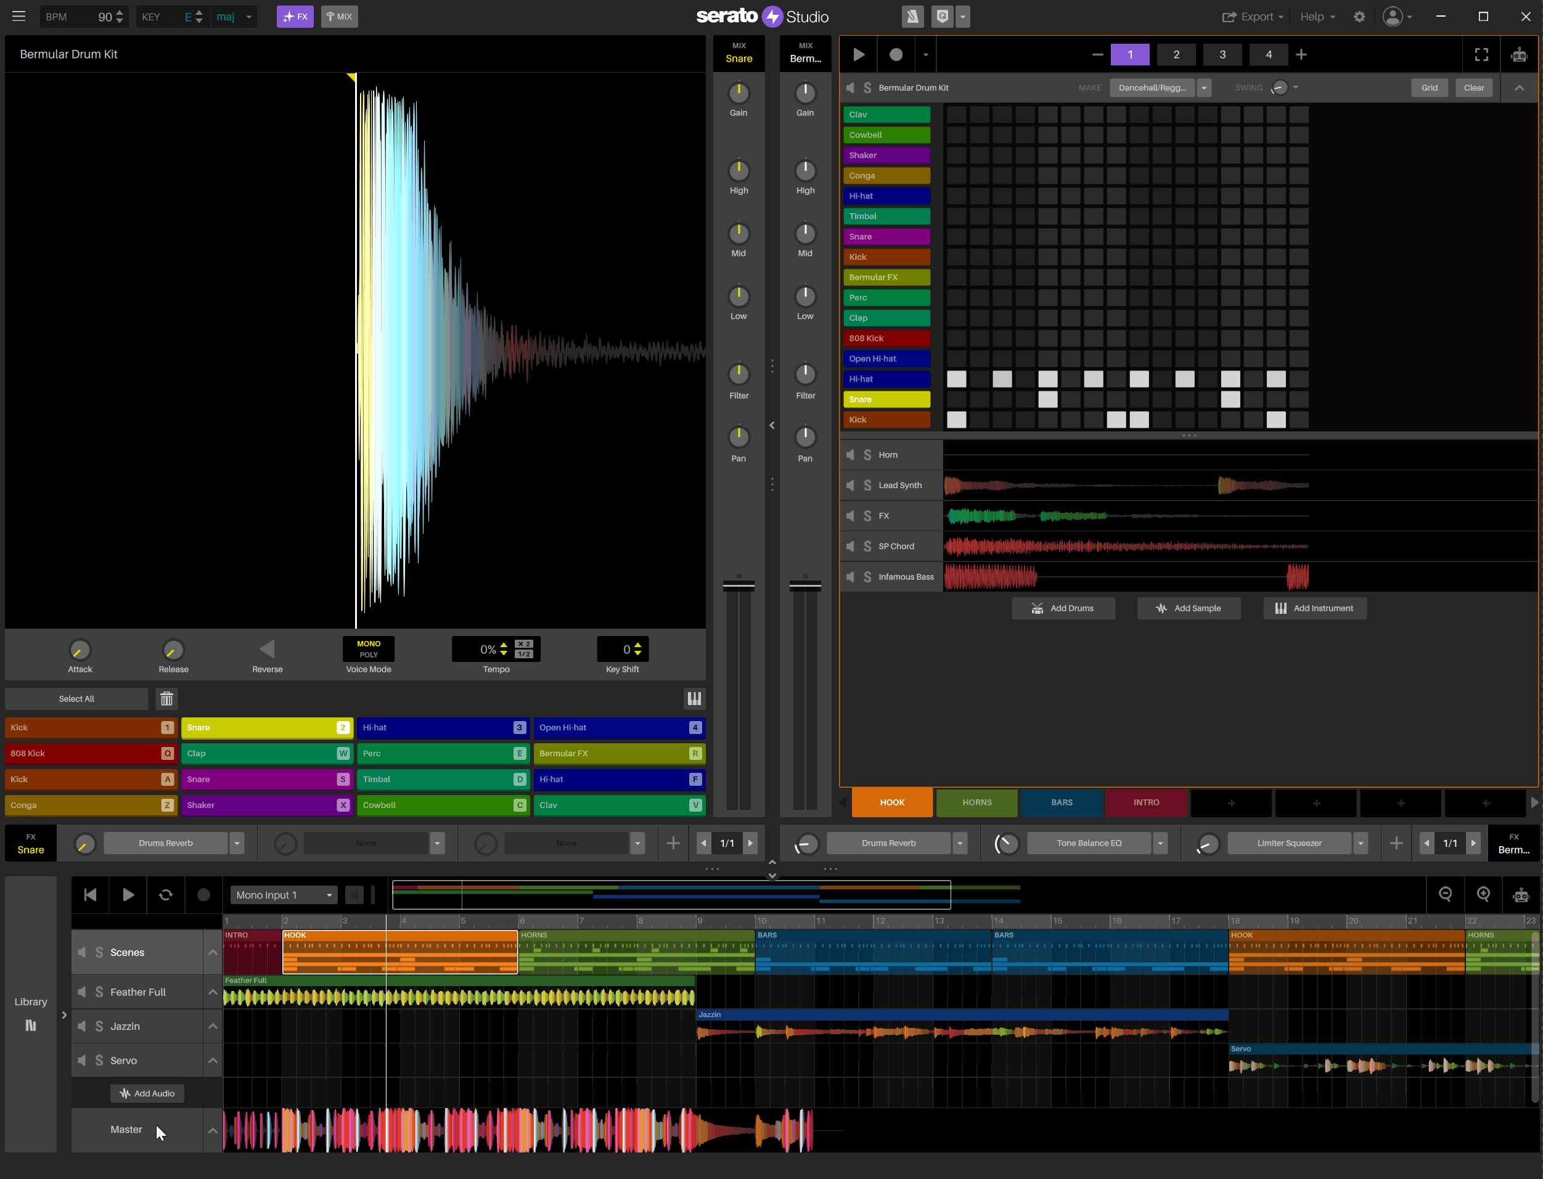Click the Grid button in drum editor
The height and width of the screenshot is (1179, 1543).
[1430, 88]
